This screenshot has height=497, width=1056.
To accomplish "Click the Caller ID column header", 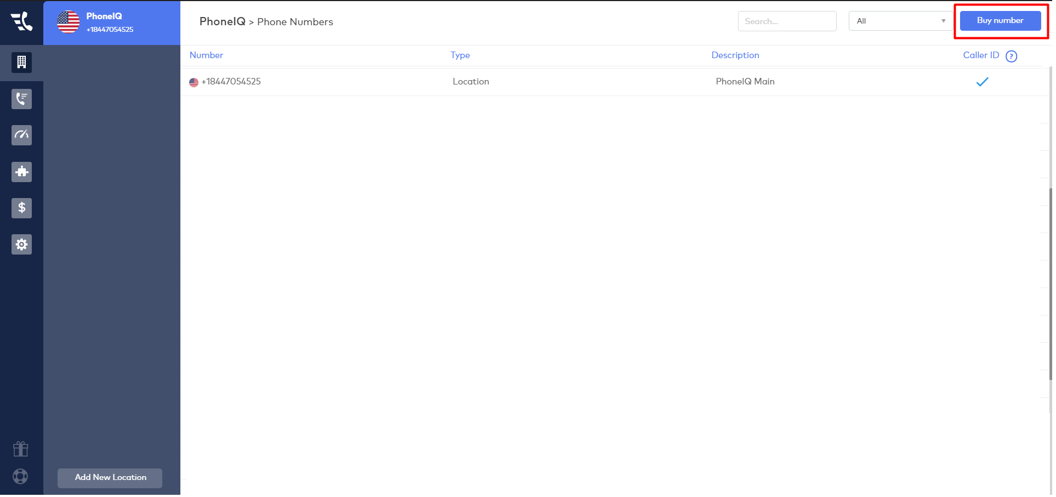I will pos(981,55).
